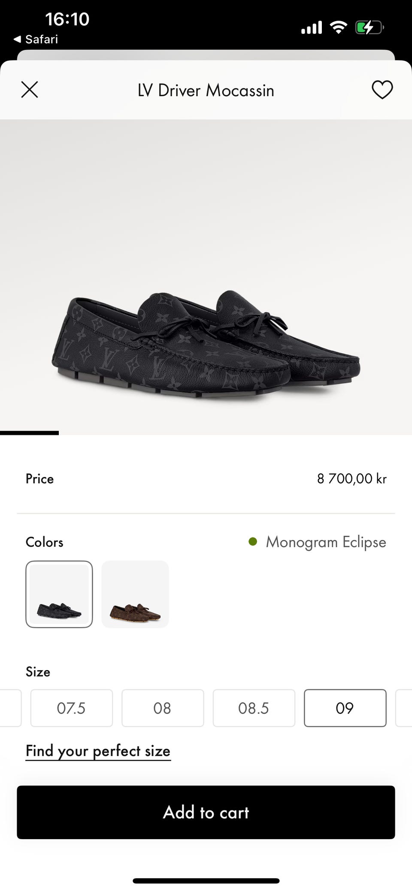Choose the brown mocassin color option
This screenshot has height=892, width=412.
coord(135,594)
